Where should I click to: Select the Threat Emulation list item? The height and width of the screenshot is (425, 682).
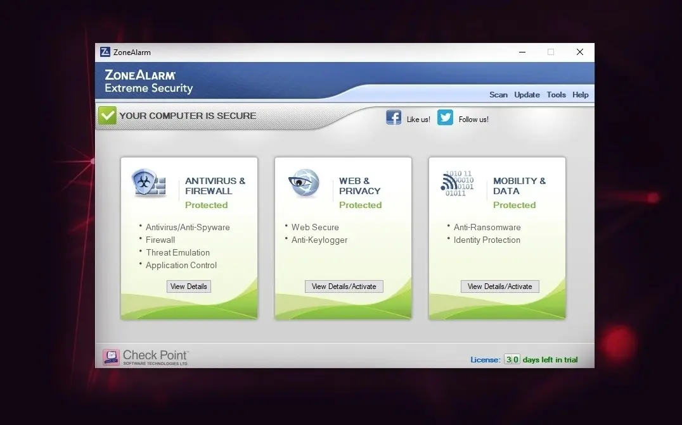[177, 252]
